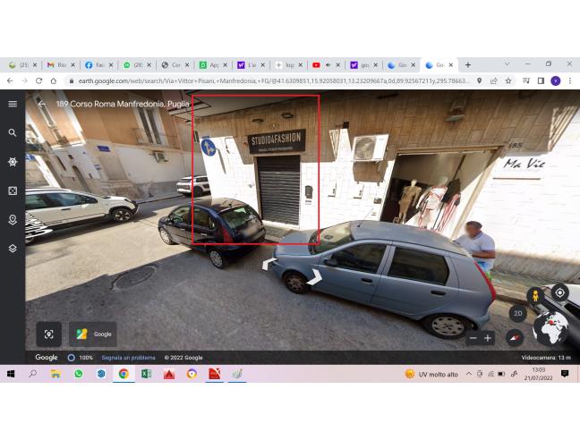Click the 'Segnala un problema' link
580x440 pixels.
126,358
